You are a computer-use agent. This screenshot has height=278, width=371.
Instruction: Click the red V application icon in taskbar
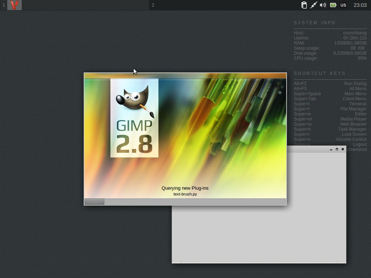point(14,5)
